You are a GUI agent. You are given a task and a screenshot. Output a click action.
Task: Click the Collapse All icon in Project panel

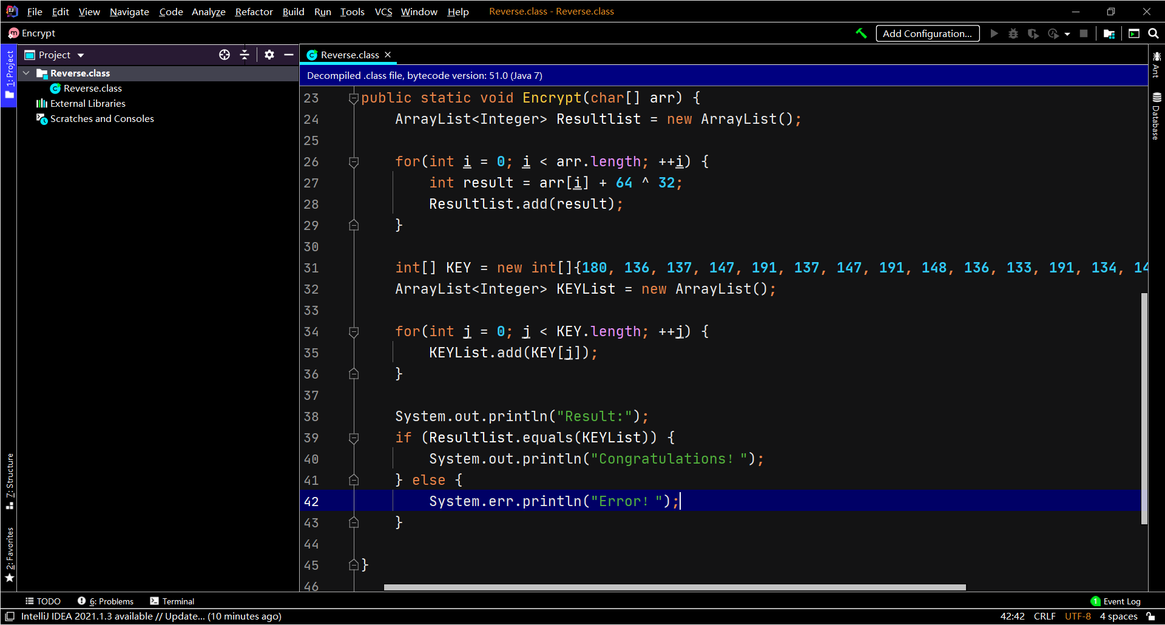pos(245,55)
